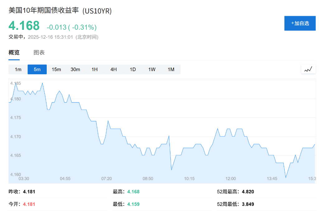This screenshot has width=319, height=215.
Task: Keep the active 5m interval selected
Action: click(x=37, y=69)
